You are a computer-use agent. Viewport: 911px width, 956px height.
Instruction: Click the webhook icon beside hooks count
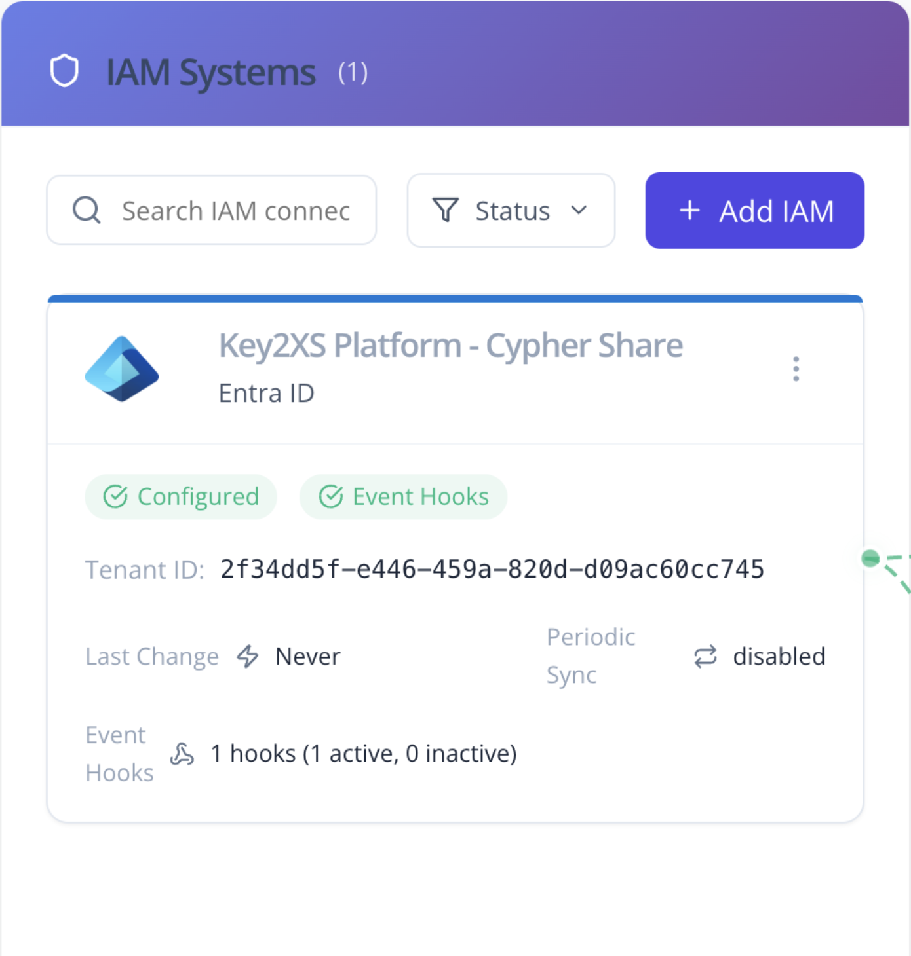click(182, 754)
